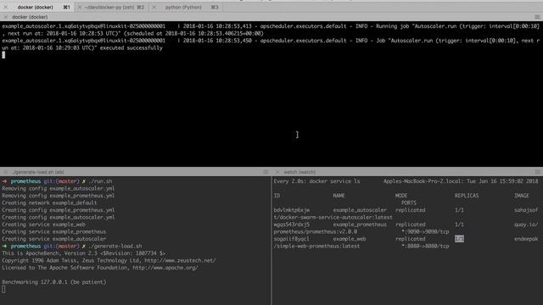543x305 pixels.
Task: Click '/simple-web-prometheus:latest' image text
Action: (316, 247)
